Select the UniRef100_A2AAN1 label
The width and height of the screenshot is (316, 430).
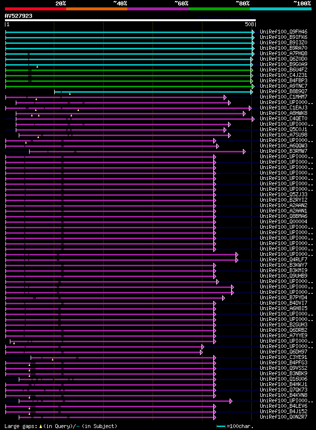283,211
